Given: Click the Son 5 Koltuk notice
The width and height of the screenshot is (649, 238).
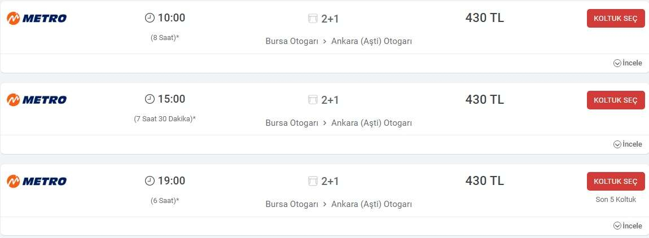Looking at the screenshot, I should click(616, 200).
